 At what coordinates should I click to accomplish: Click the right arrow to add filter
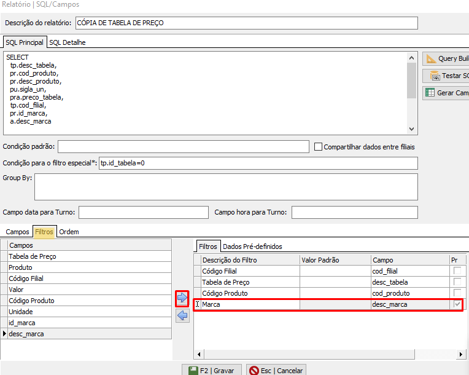click(182, 299)
